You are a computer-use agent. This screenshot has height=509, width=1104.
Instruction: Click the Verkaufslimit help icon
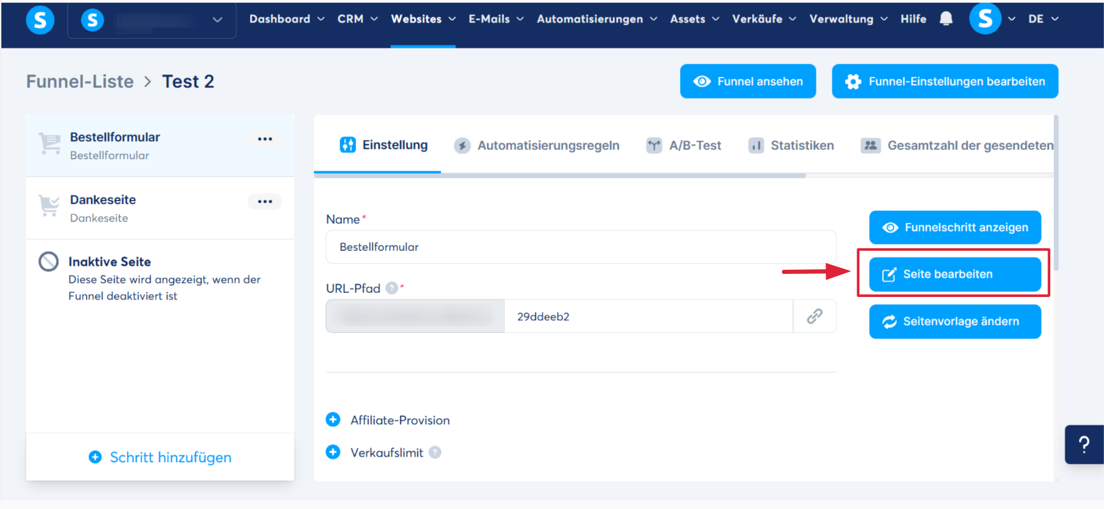click(x=435, y=453)
